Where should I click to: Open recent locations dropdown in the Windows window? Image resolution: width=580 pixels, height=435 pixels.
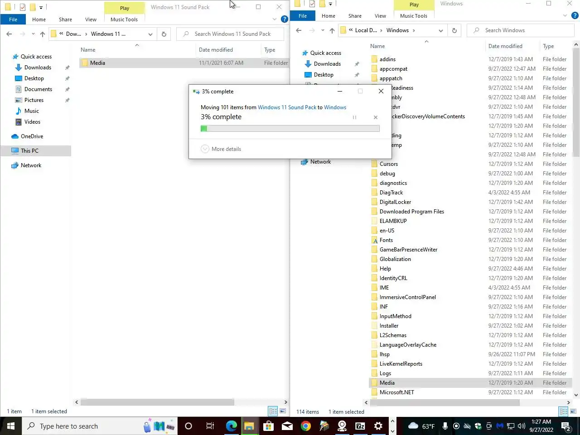pos(323,30)
